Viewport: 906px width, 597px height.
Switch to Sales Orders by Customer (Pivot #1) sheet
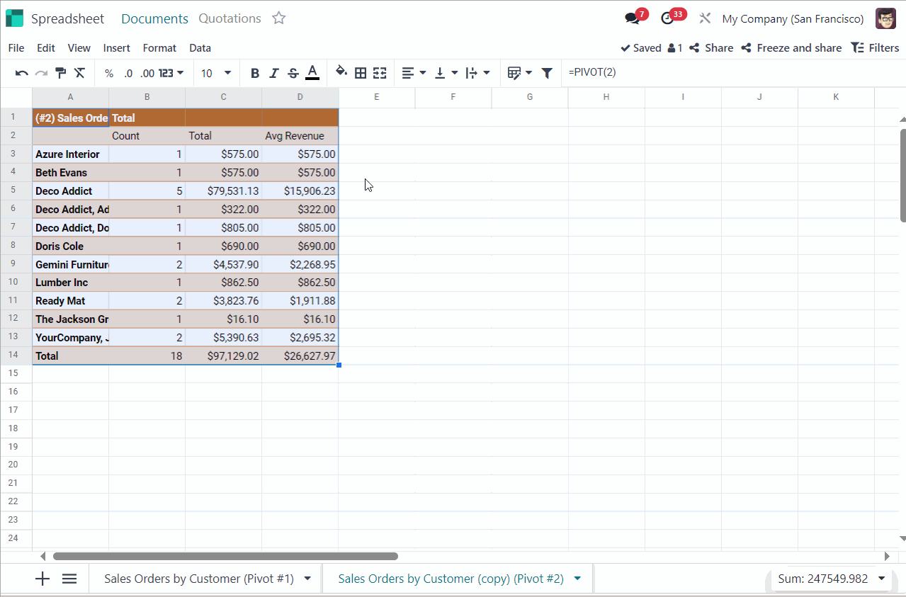[198, 579]
